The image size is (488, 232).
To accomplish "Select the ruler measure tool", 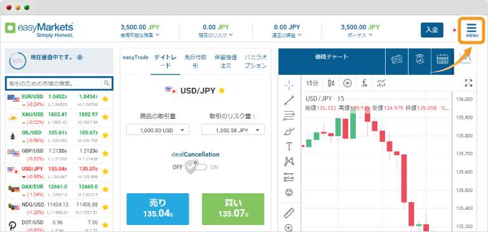I will point(289,213).
